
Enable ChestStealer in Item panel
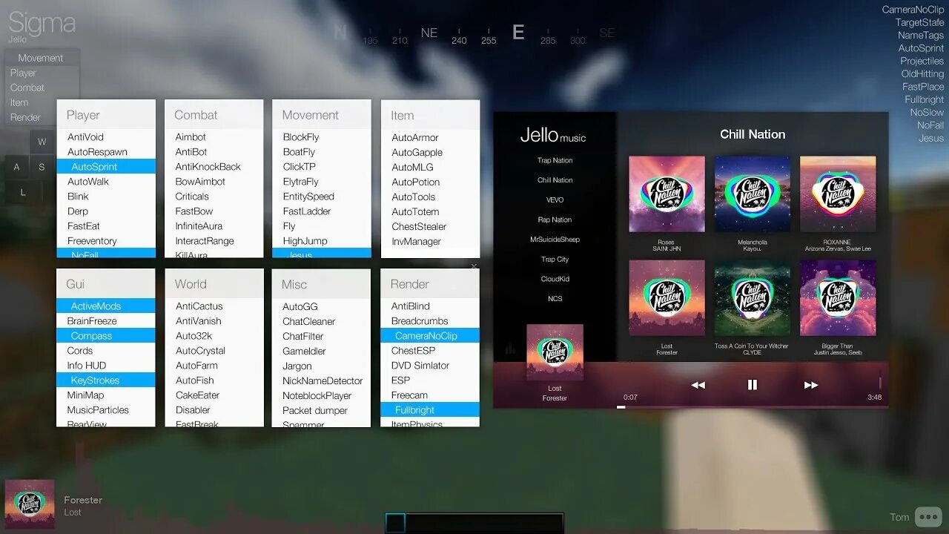pyautogui.click(x=430, y=227)
